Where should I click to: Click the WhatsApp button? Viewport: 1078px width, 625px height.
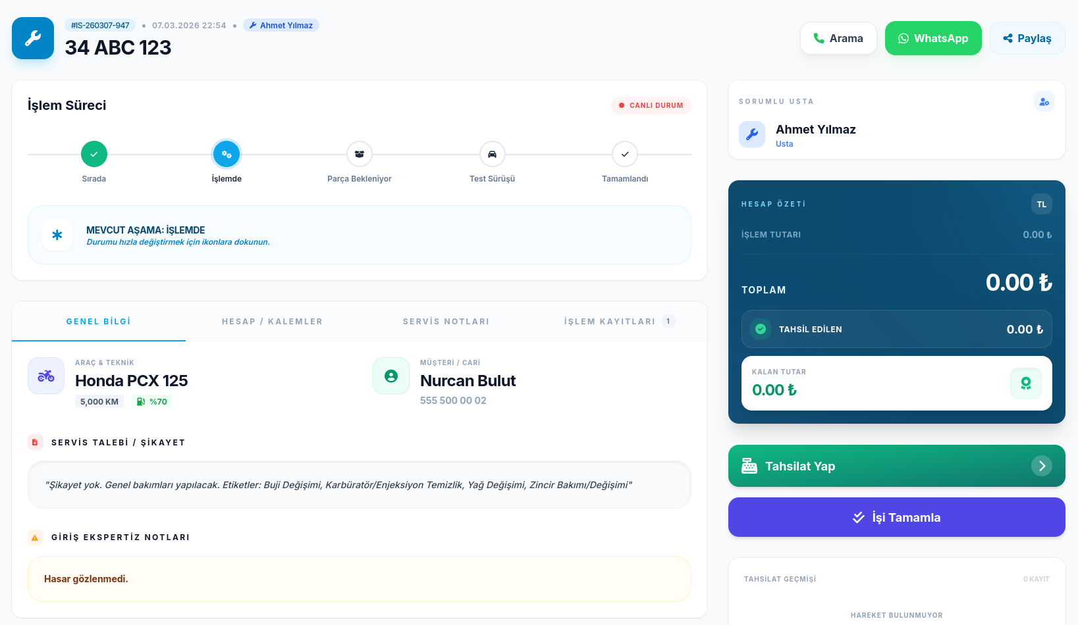tap(932, 38)
